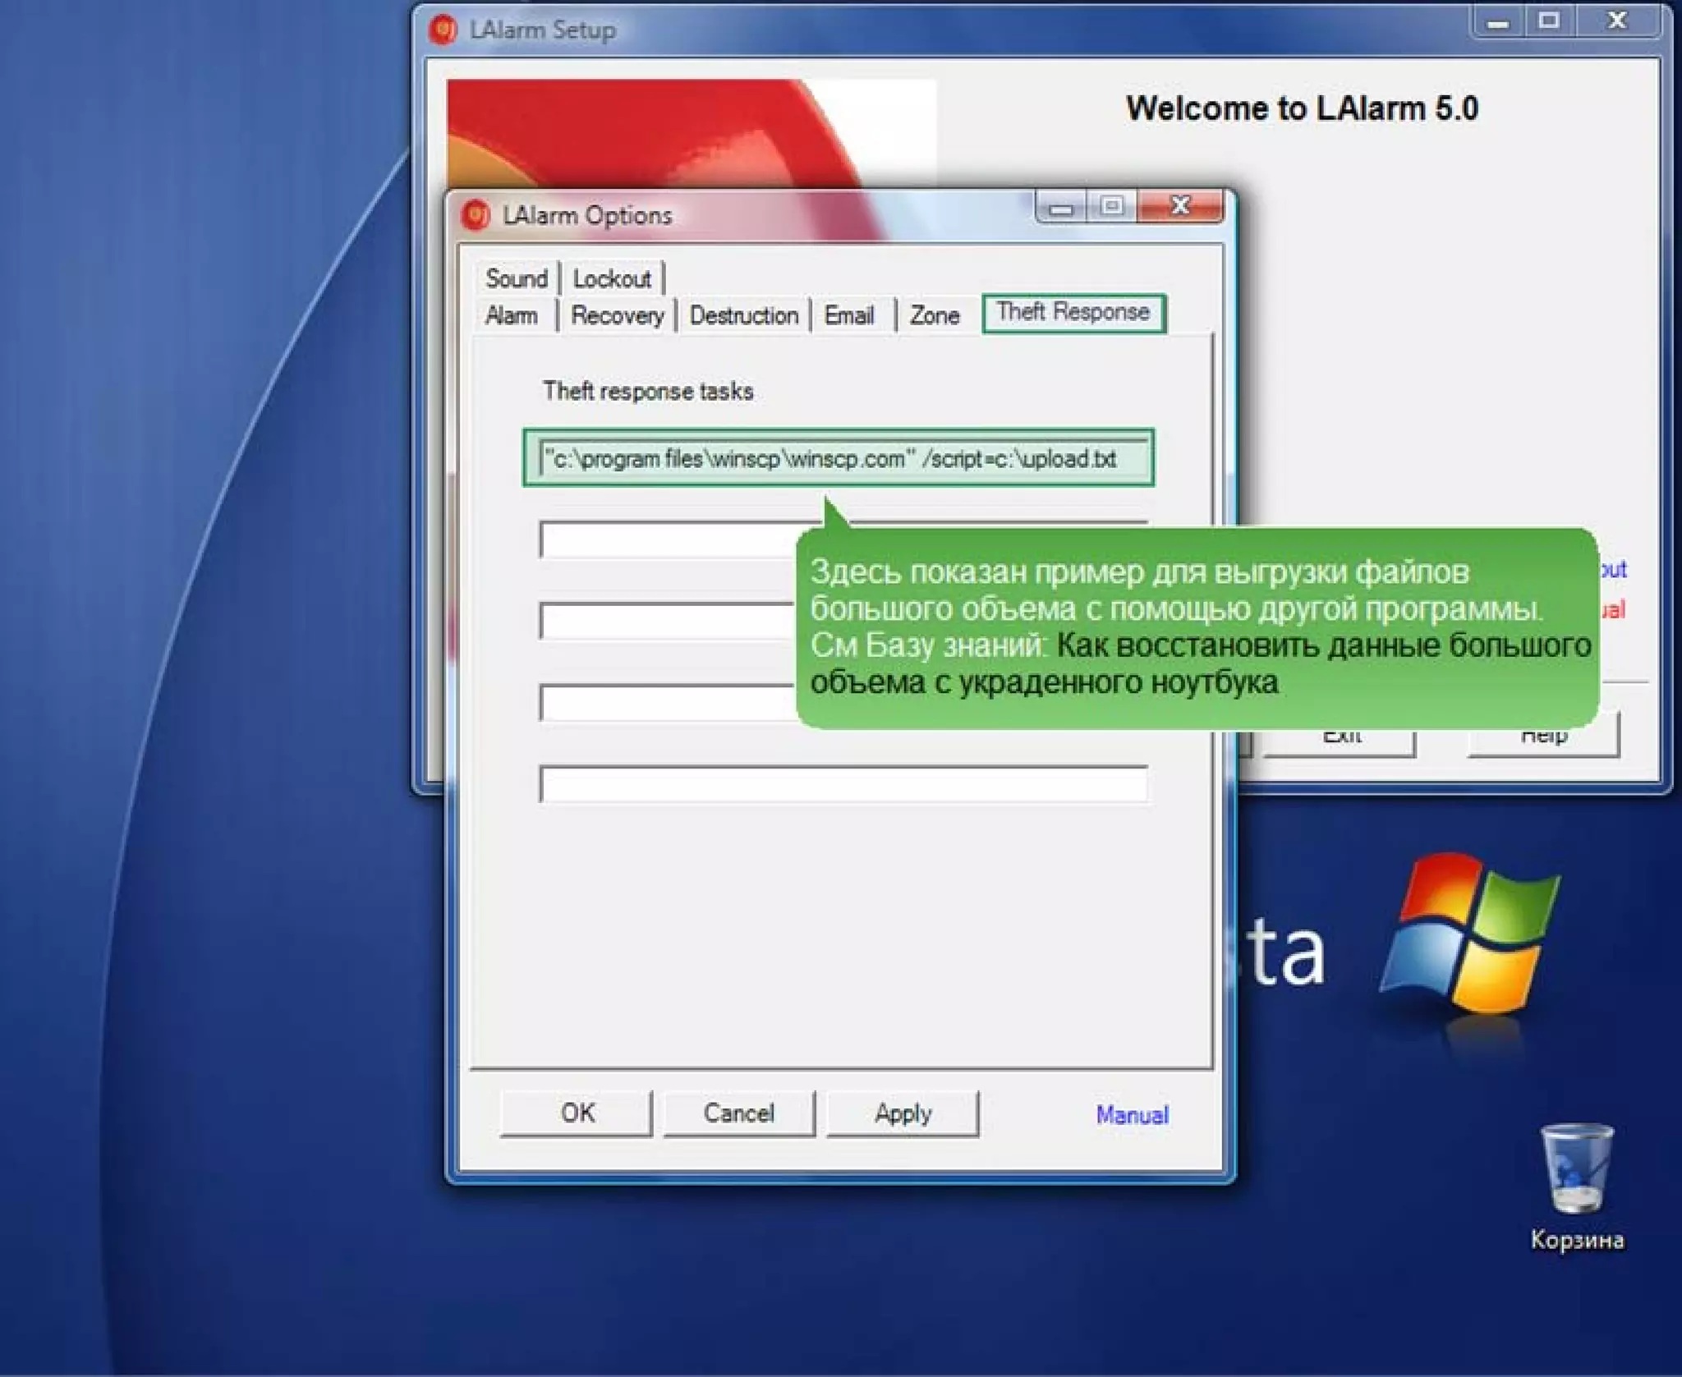Click the Theft Response tab

1073,313
